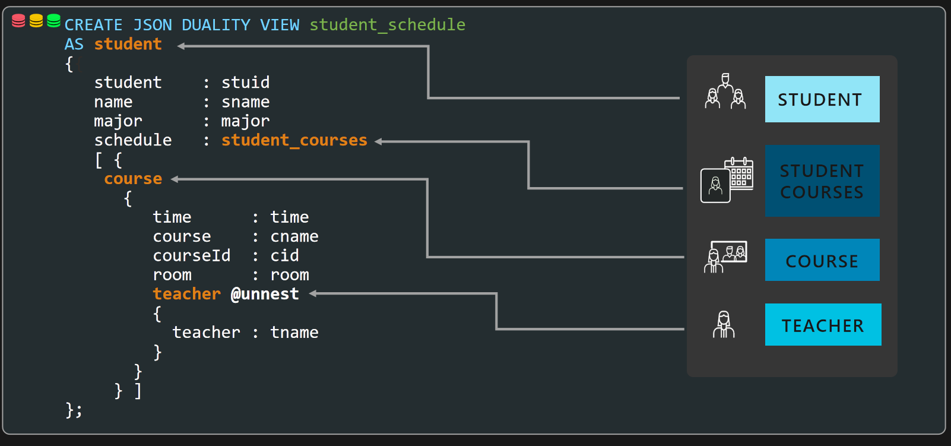The width and height of the screenshot is (951, 446).
Task: Click the red database icon
Action: (x=18, y=21)
